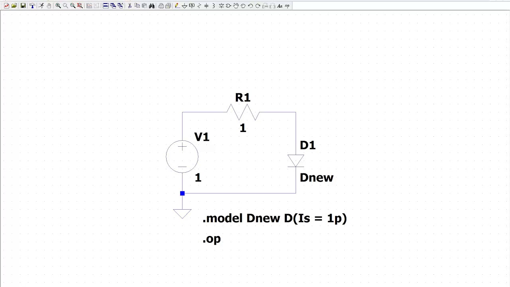Select the Move open-hand tool

click(x=235, y=6)
